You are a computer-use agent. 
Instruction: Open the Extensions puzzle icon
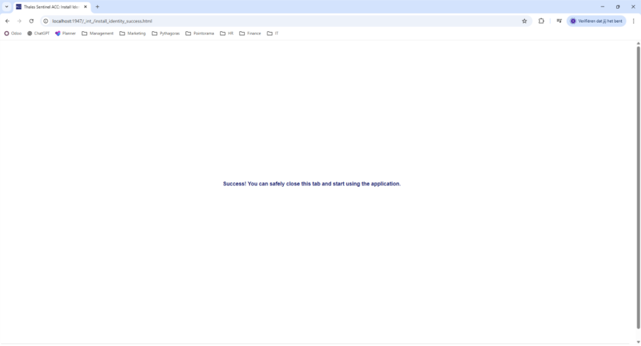(x=541, y=21)
